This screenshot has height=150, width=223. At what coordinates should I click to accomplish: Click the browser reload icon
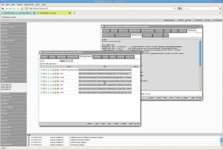click(x=14, y=8)
